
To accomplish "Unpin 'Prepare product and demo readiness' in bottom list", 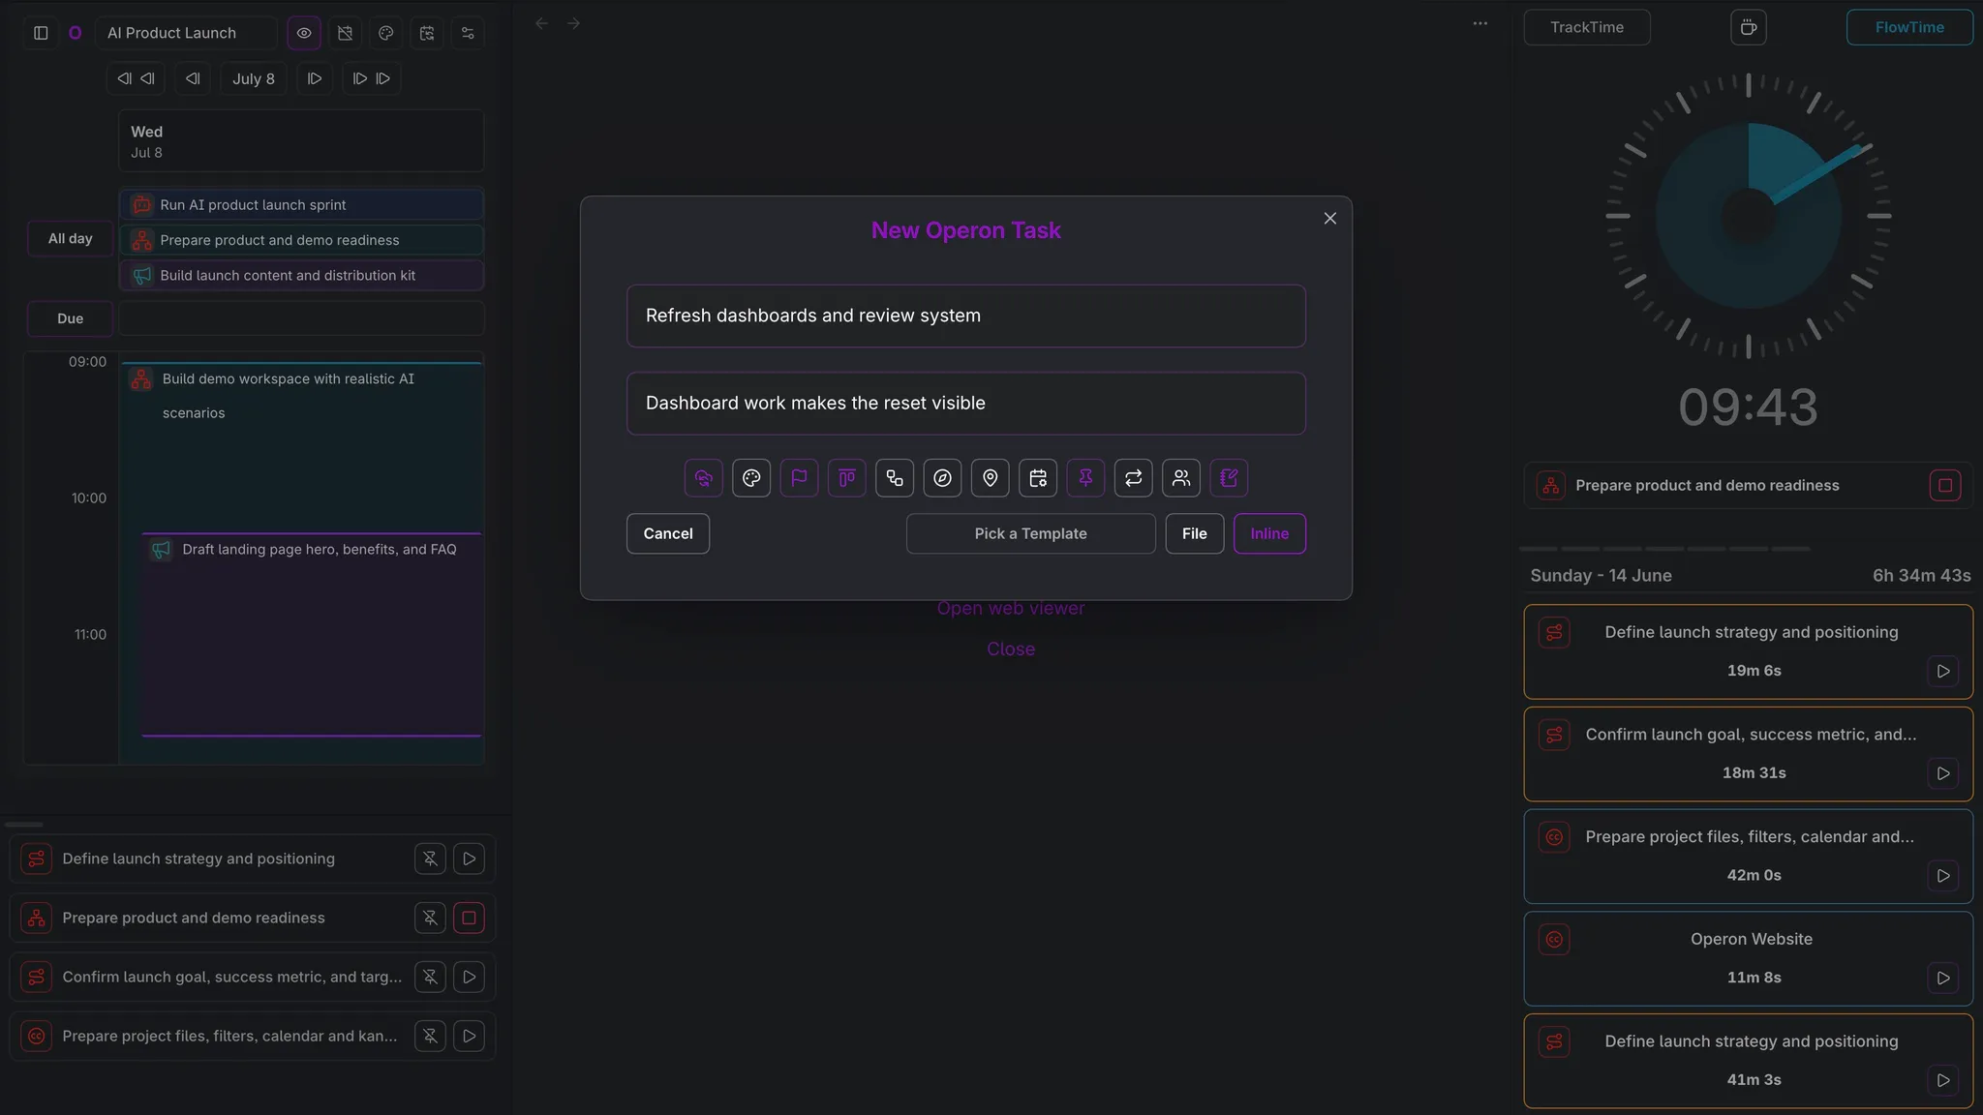I will coord(430,918).
